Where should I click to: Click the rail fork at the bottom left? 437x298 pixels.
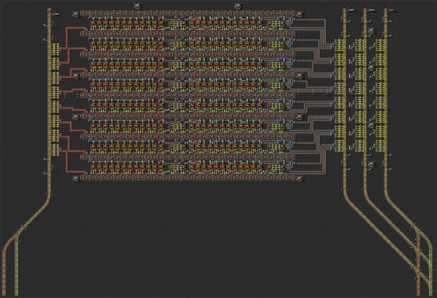[17, 236]
